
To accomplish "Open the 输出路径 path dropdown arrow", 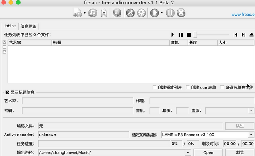I will pyautogui.click(x=188, y=153).
